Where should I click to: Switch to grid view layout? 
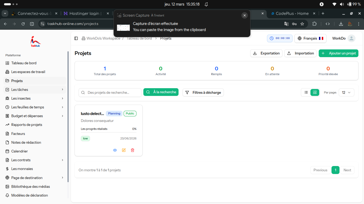[315, 92]
